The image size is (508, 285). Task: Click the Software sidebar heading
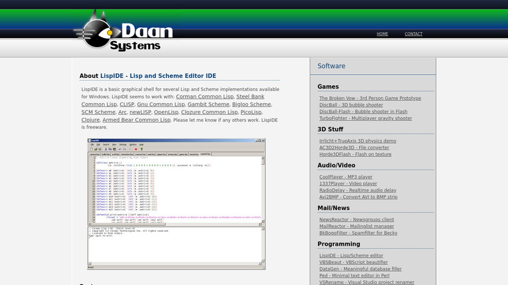331,66
